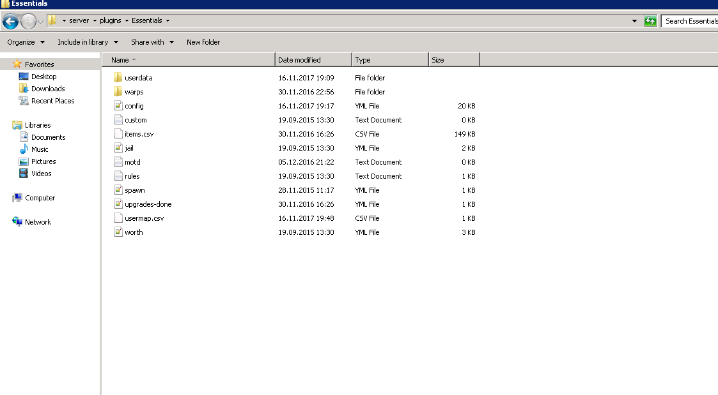Sort by the Name column header

pos(188,60)
